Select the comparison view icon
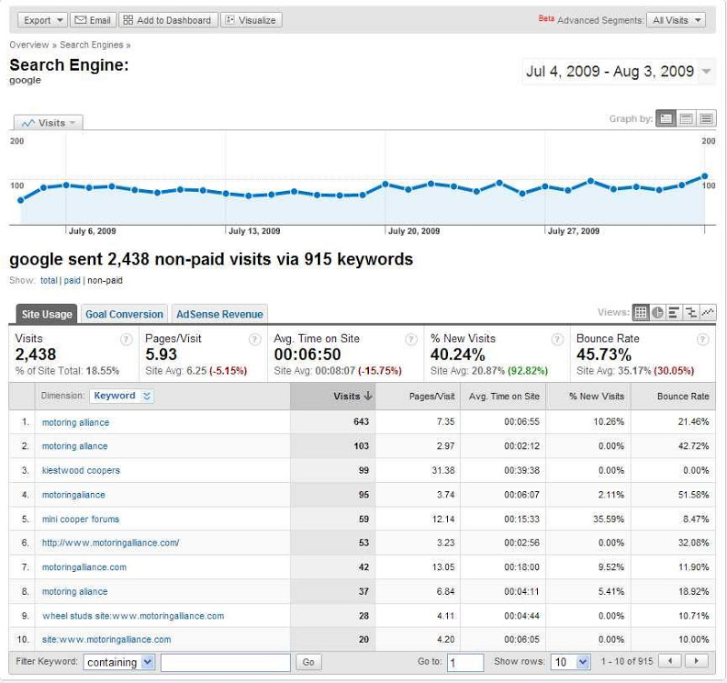Image resolution: width=727 pixels, height=683 pixels. [x=691, y=312]
